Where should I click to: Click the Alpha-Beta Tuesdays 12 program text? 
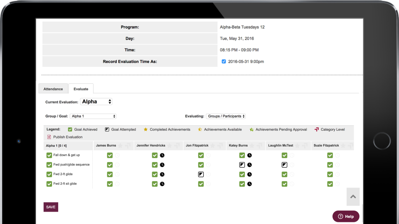[242, 27]
